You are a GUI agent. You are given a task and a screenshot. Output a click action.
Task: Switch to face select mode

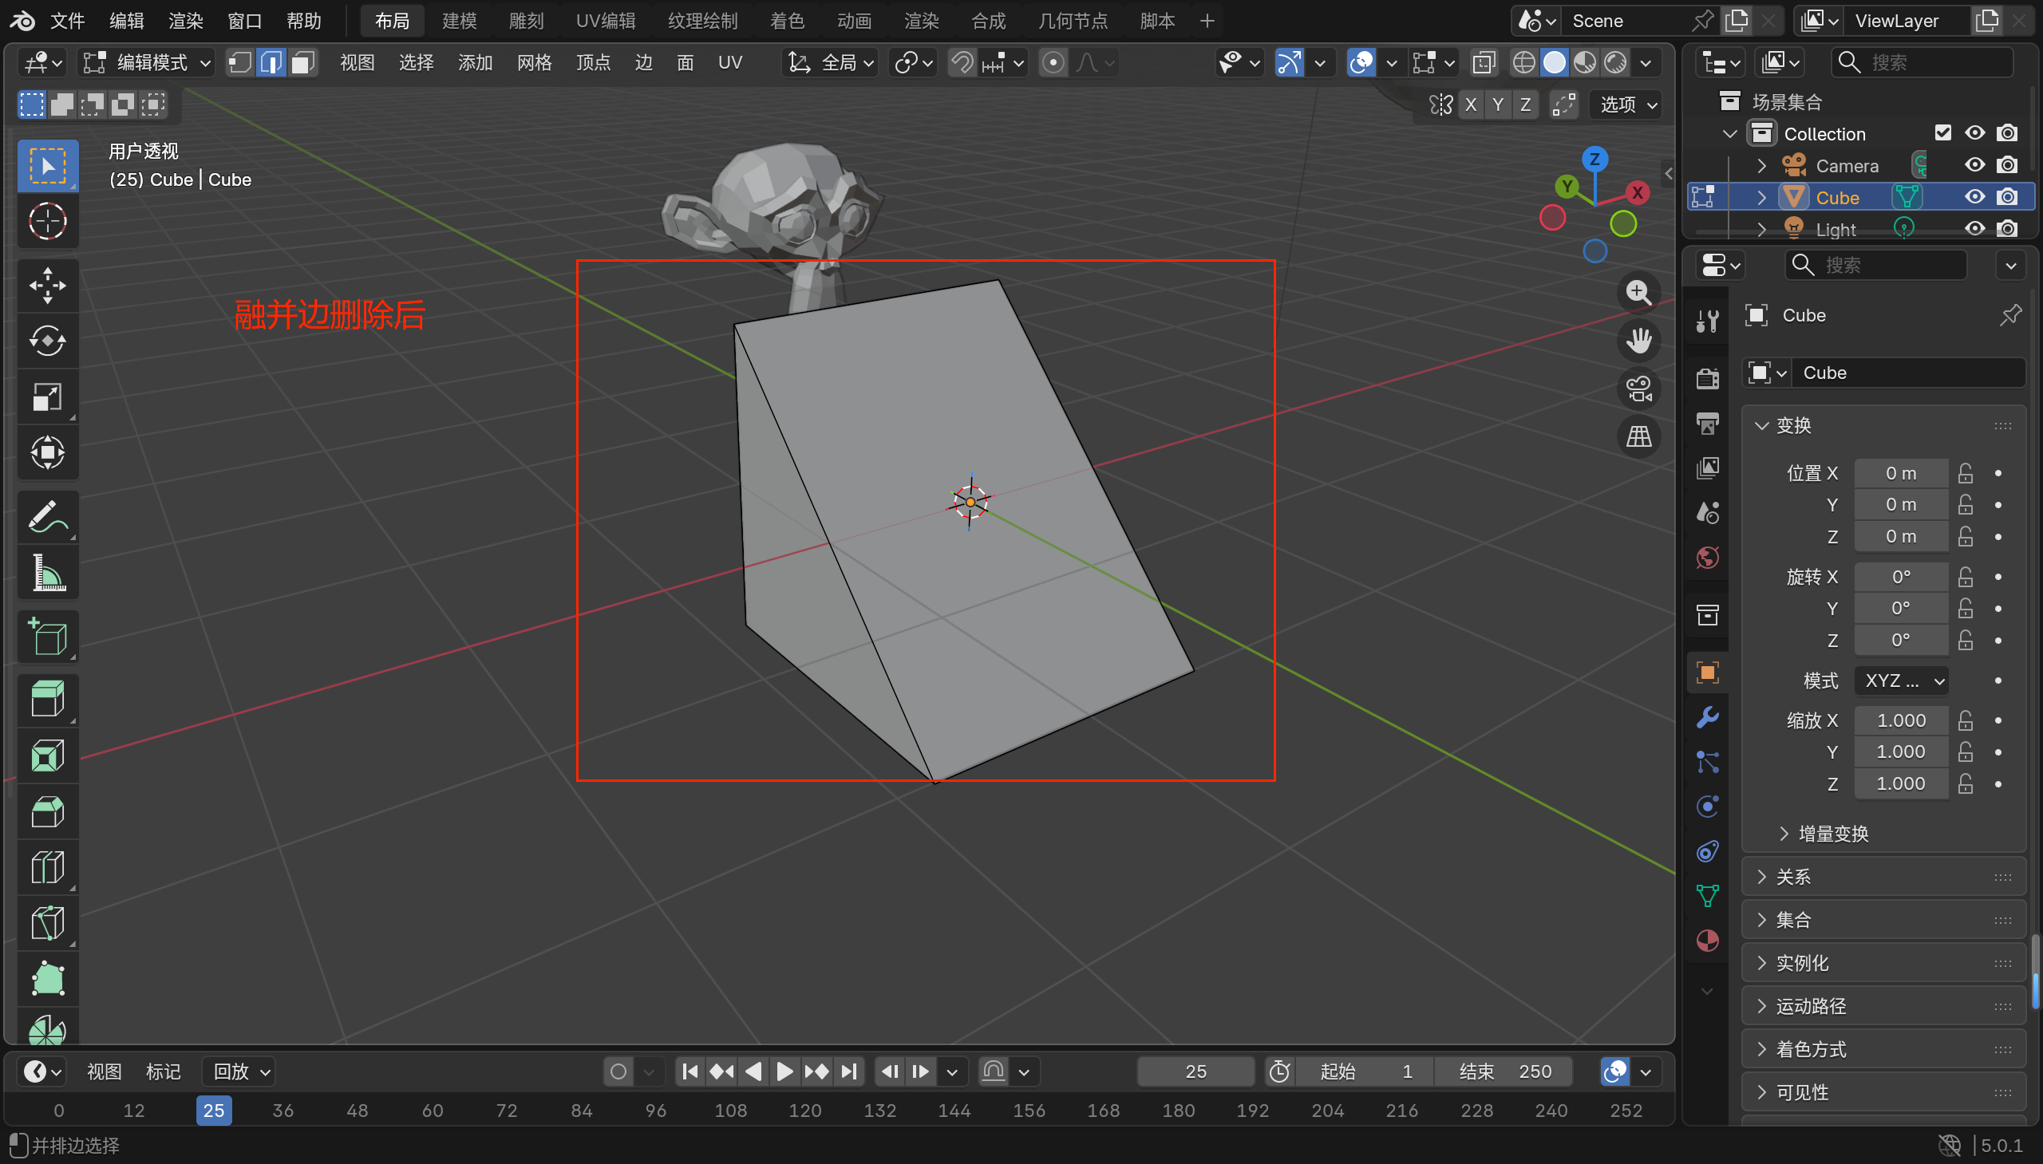(302, 62)
